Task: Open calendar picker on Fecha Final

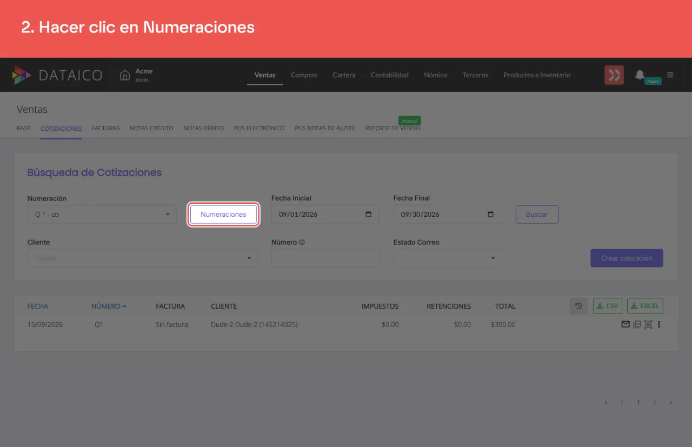Action: [x=491, y=214]
